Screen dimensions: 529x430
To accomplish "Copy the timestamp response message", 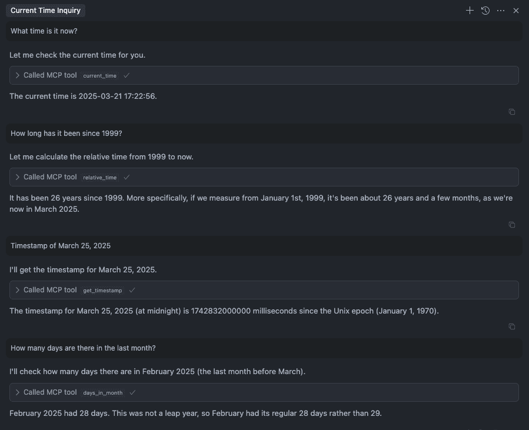I will point(512,326).
